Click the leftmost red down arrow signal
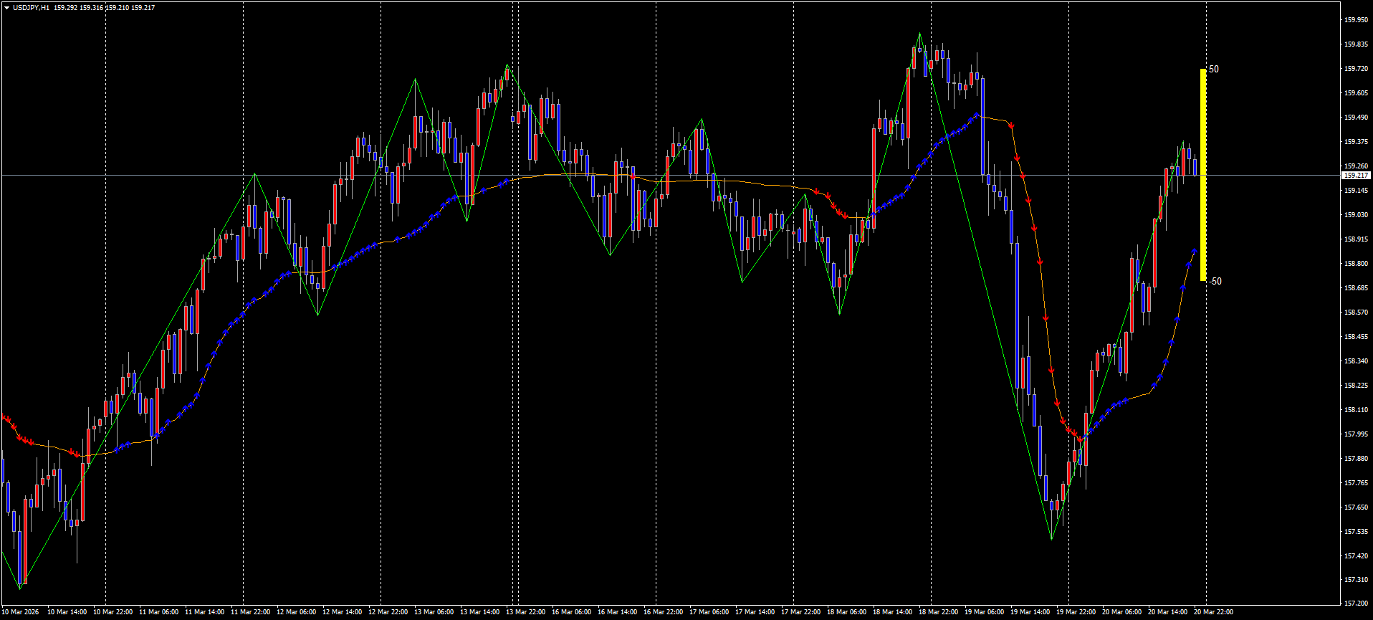1373x620 pixels. tap(5, 417)
